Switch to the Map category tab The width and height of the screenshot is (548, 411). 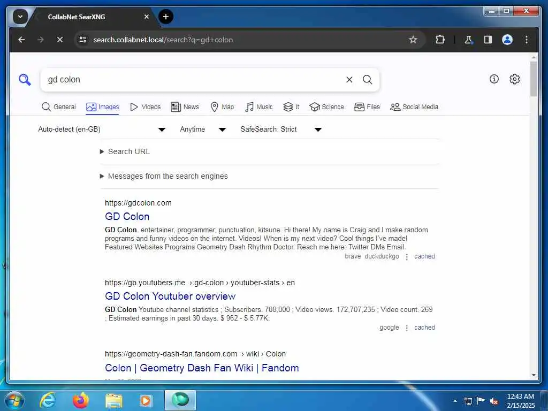click(222, 107)
